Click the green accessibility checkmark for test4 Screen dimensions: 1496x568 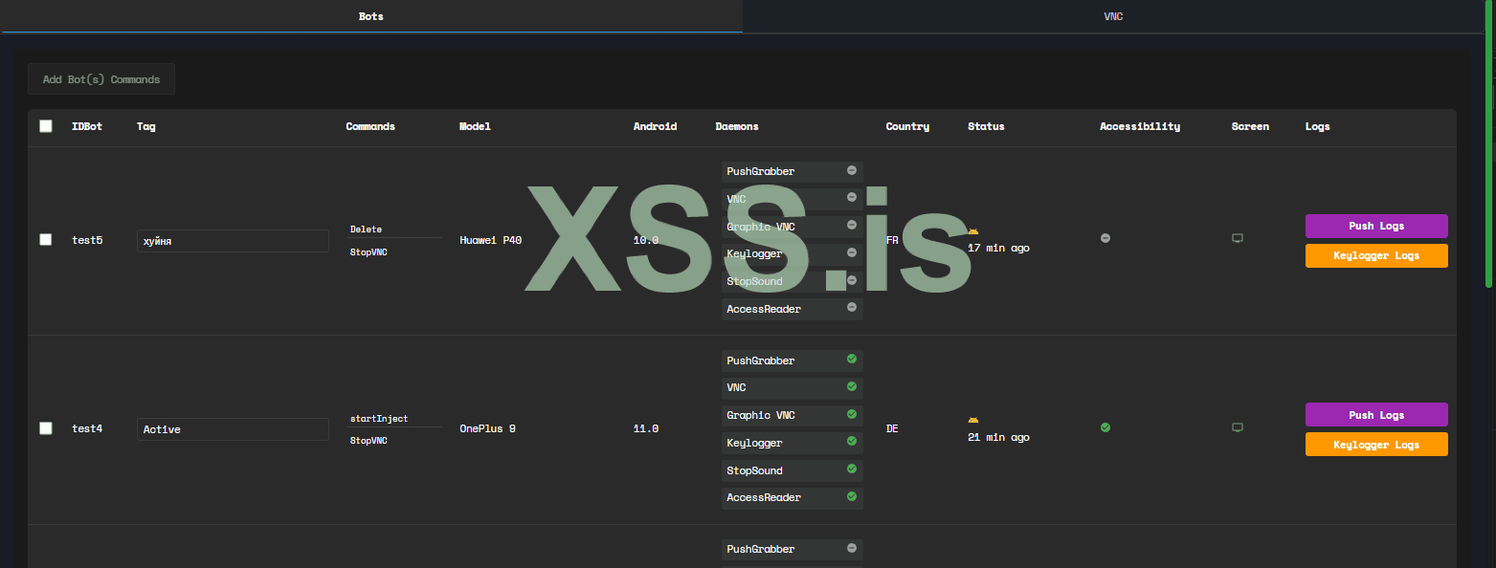click(1105, 427)
